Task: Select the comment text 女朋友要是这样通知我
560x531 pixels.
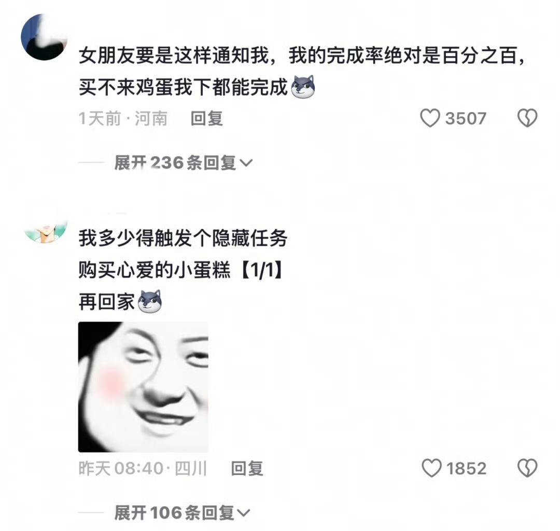Action: 174,55
